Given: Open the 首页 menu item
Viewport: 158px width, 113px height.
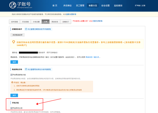Looking at the screenshot, I should tap(55, 5).
